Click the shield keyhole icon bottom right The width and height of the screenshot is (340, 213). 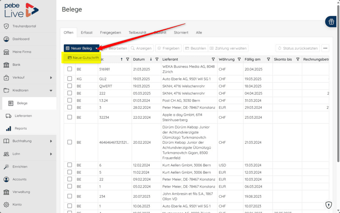tap(329, 205)
